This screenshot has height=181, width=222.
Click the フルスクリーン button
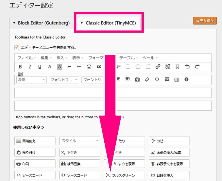click(x=124, y=175)
